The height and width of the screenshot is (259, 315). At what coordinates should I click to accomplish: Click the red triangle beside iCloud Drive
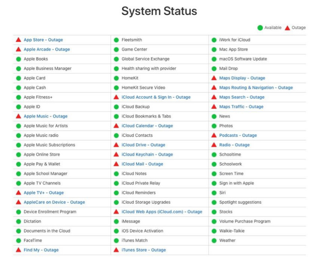tap(116, 145)
